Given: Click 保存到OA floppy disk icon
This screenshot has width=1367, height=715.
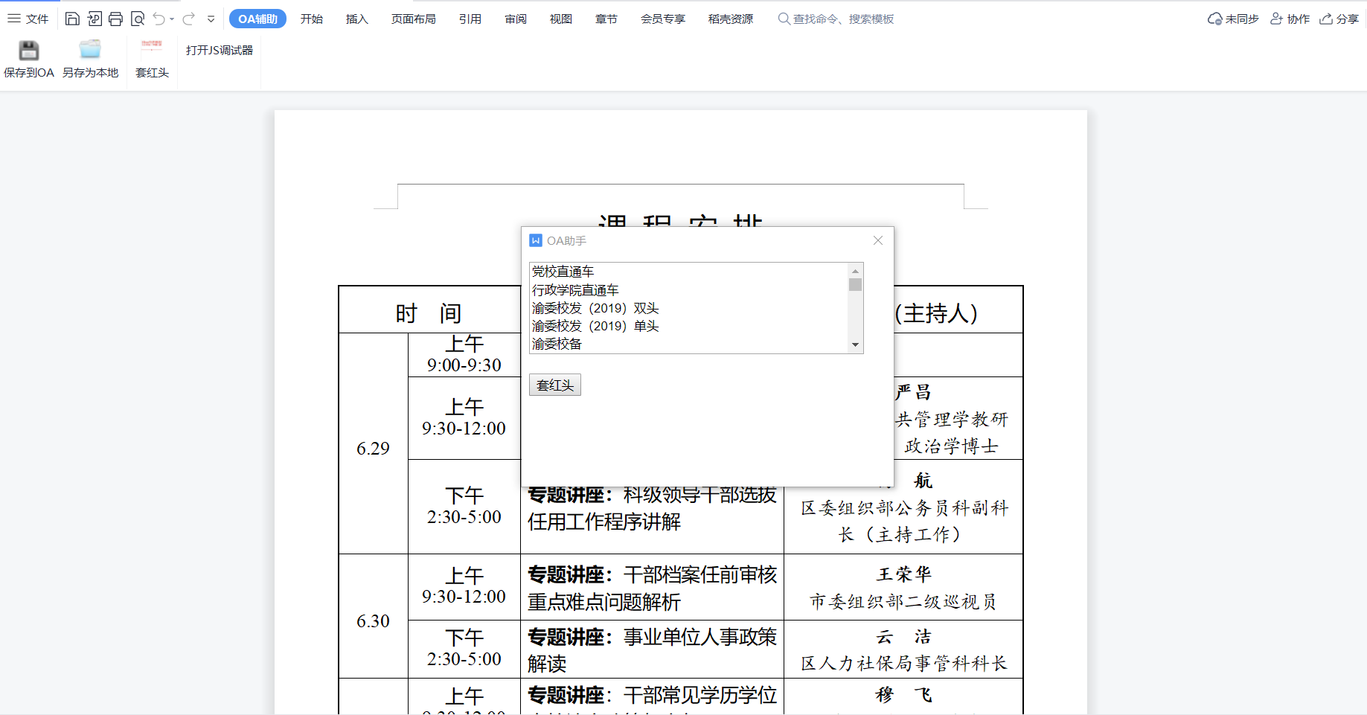Looking at the screenshot, I should [x=28, y=50].
